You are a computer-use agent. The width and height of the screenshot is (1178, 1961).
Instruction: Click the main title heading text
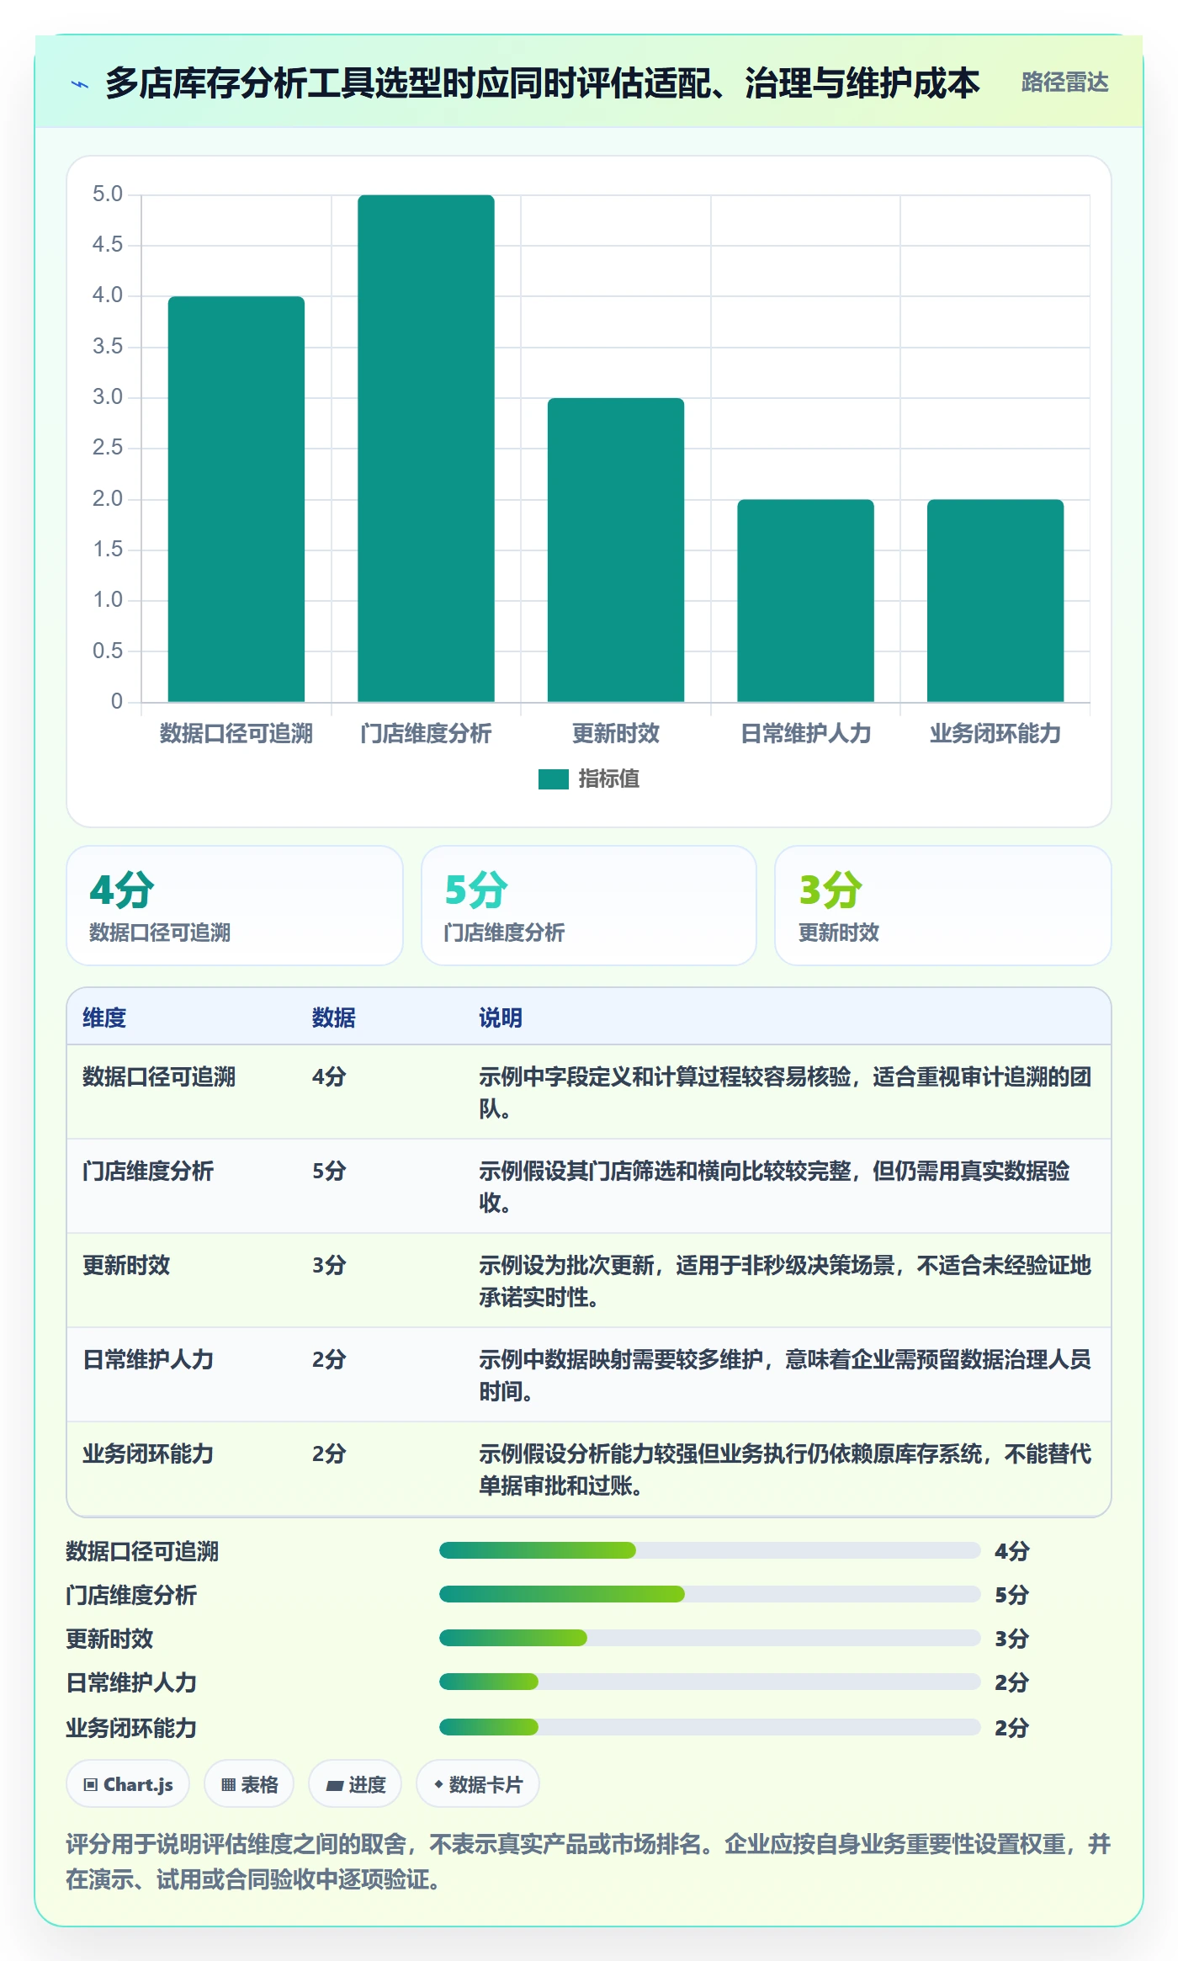click(543, 83)
